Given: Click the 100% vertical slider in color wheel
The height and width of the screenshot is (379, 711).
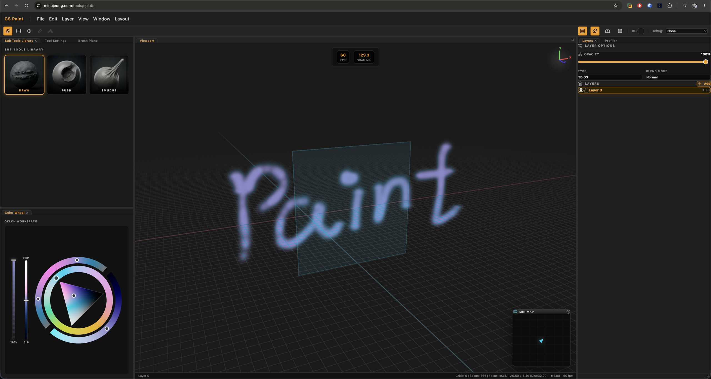Looking at the screenshot, I should pyautogui.click(x=14, y=300).
